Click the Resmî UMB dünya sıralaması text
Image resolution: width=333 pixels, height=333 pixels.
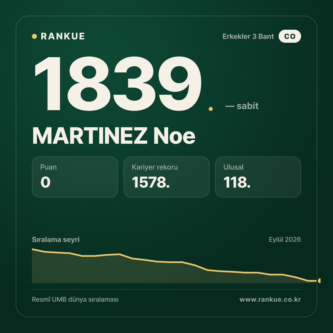tap(75, 300)
